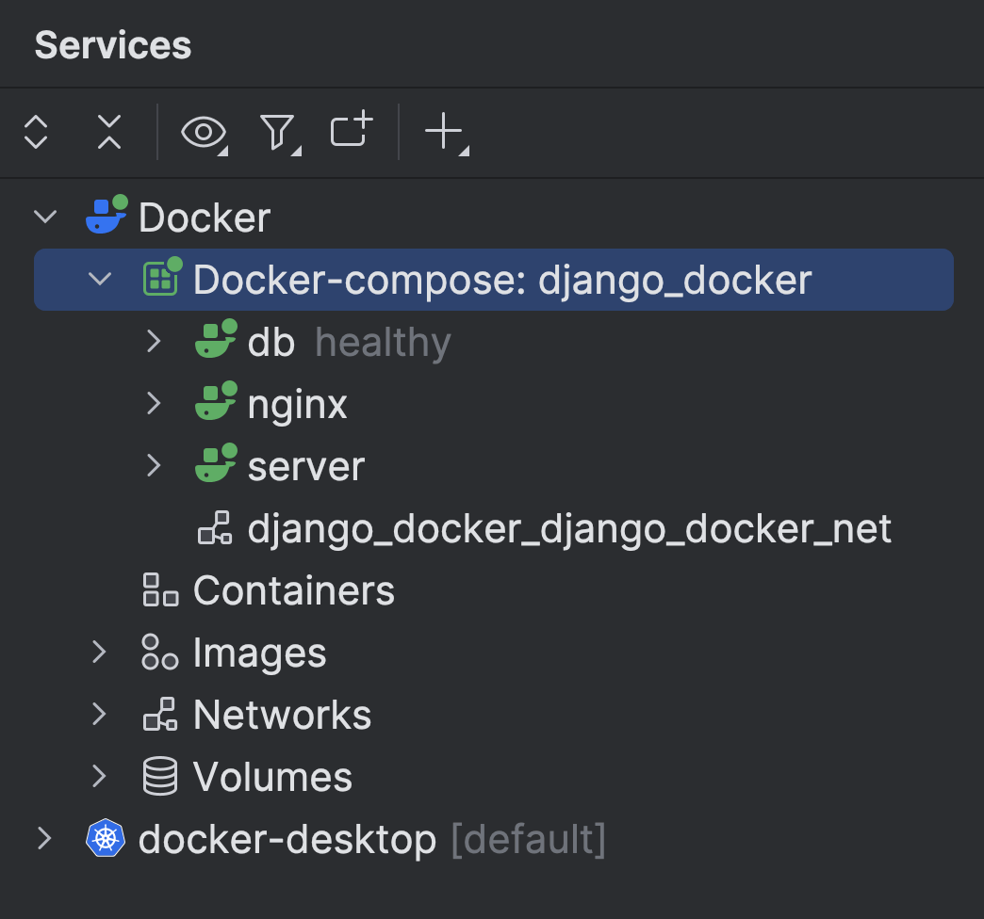Expand the nginx container node
Viewport: 984px width, 919px height.
click(x=155, y=403)
